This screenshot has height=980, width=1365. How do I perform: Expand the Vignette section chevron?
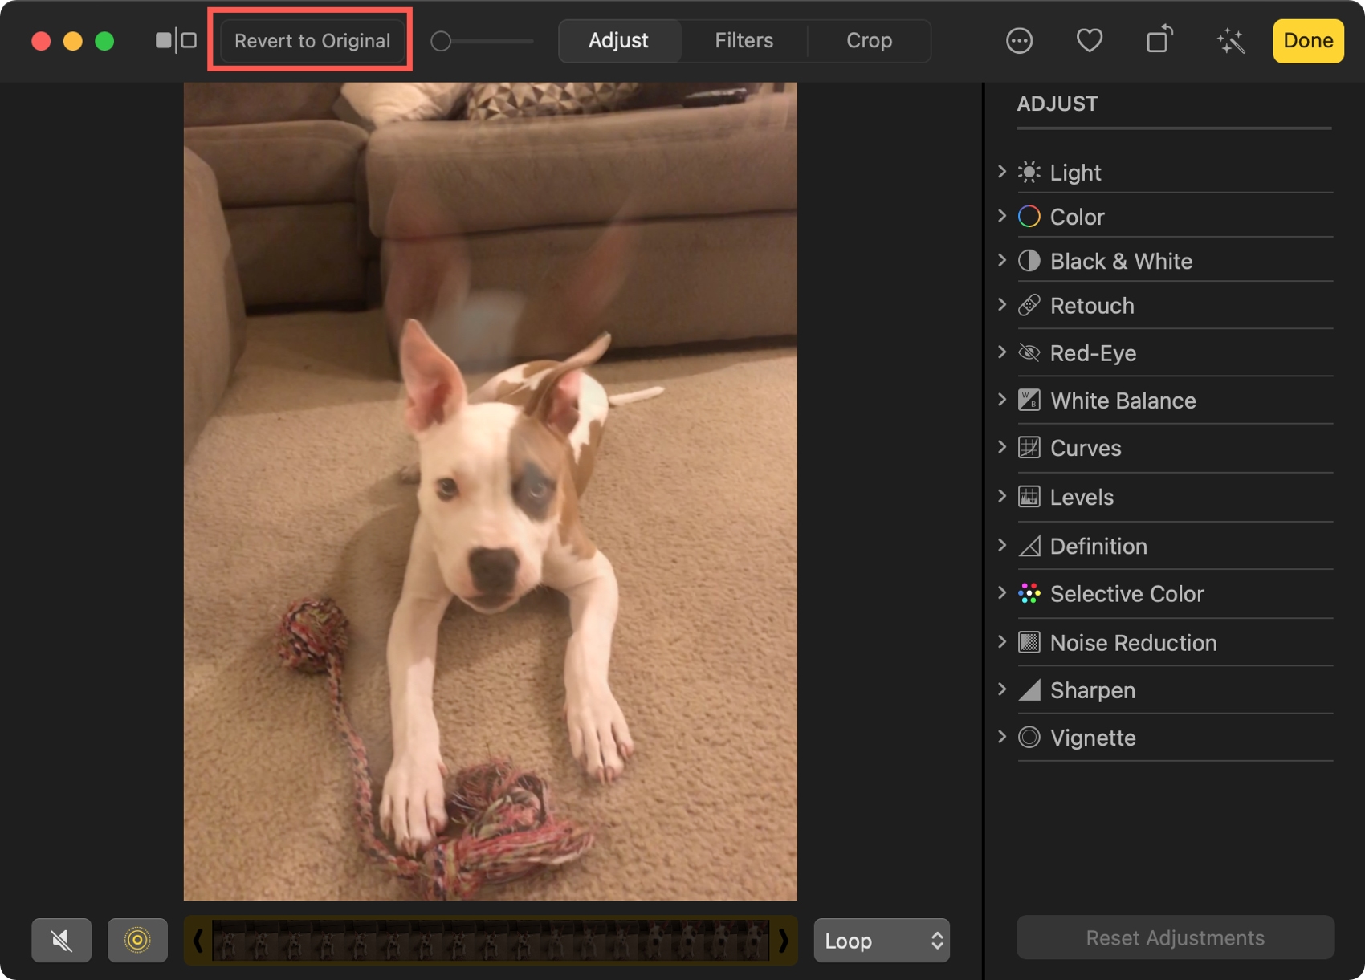coord(1001,736)
